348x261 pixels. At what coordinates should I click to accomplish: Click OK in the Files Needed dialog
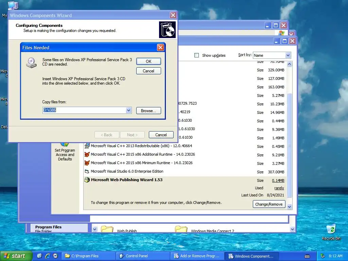[x=149, y=62]
